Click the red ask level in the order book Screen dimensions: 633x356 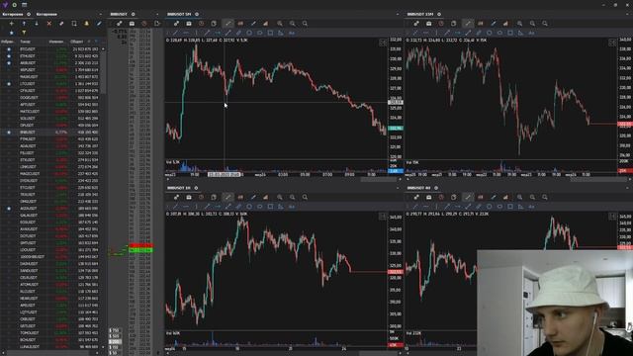point(140,245)
